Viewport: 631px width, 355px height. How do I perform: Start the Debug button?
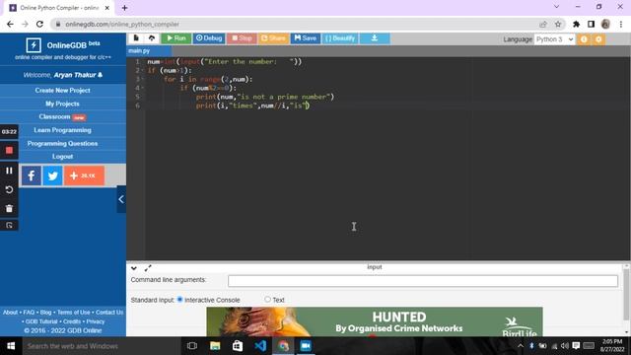[x=209, y=38]
